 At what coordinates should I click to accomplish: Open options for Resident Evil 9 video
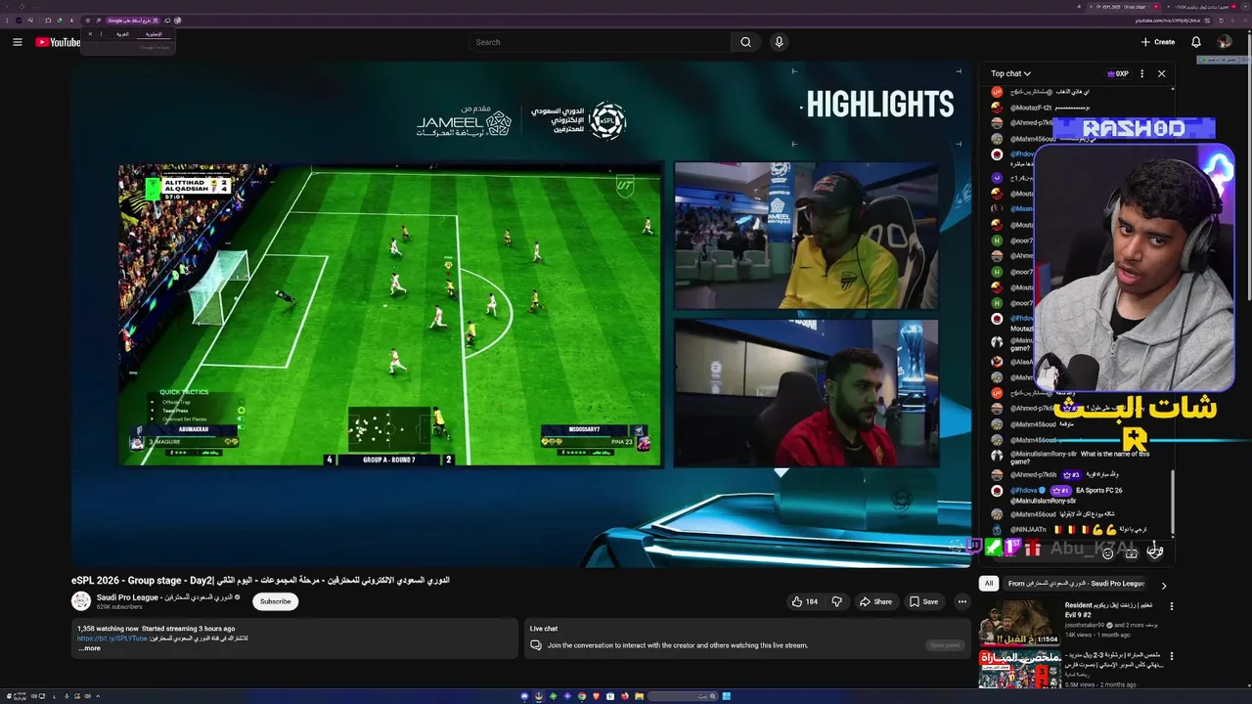tap(1172, 606)
